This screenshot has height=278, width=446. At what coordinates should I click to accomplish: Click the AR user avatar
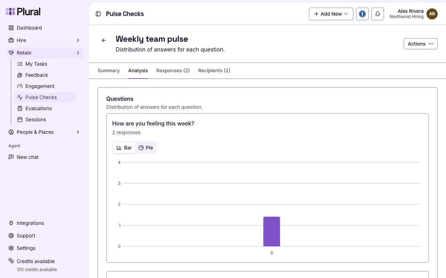(432, 14)
